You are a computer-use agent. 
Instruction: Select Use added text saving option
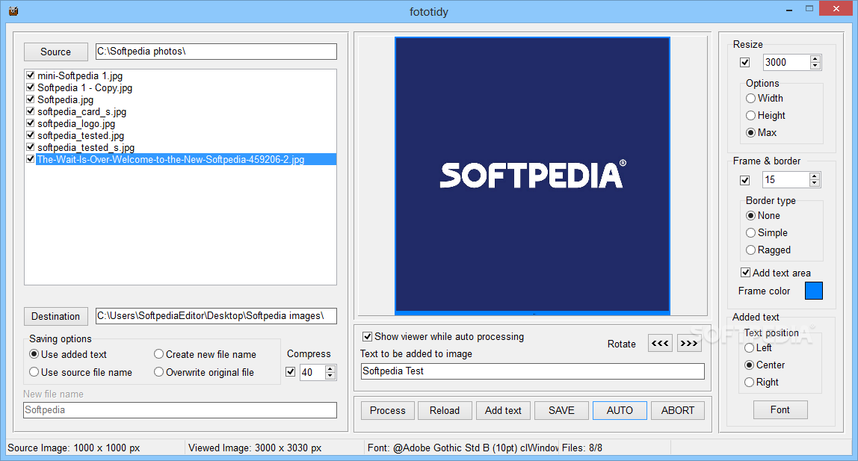[x=68, y=354]
